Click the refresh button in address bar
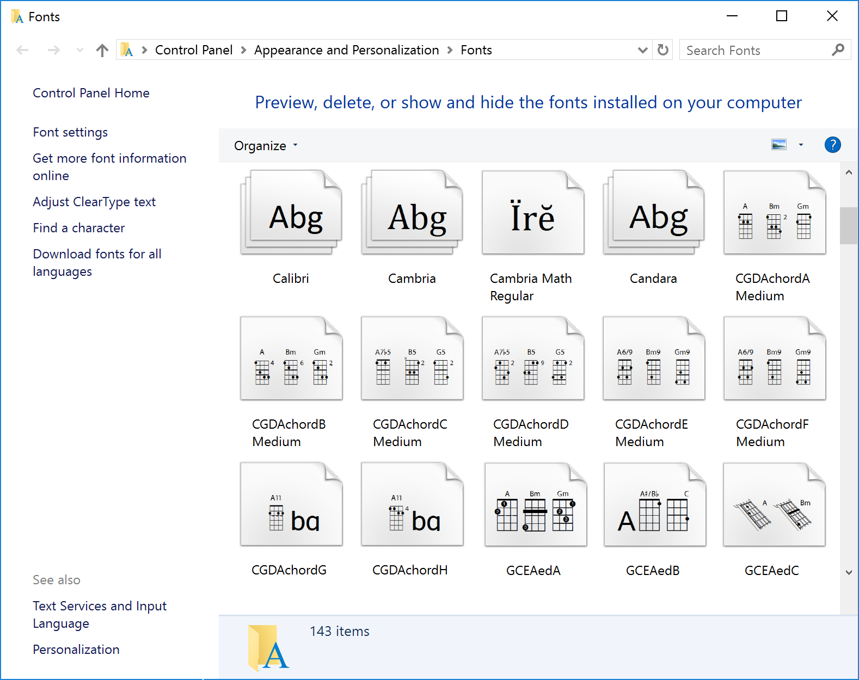The width and height of the screenshot is (859, 680). click(662, 50)
